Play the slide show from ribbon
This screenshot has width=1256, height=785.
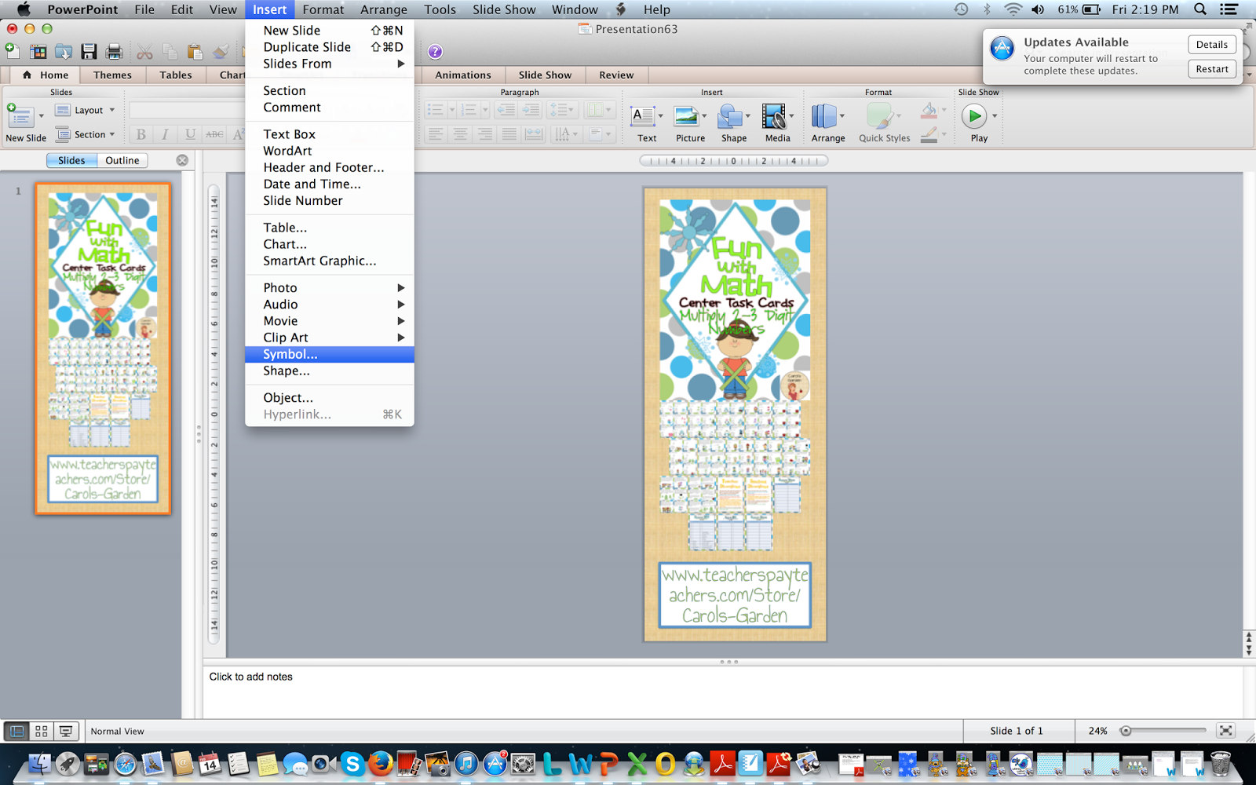(x=974, y=116)
